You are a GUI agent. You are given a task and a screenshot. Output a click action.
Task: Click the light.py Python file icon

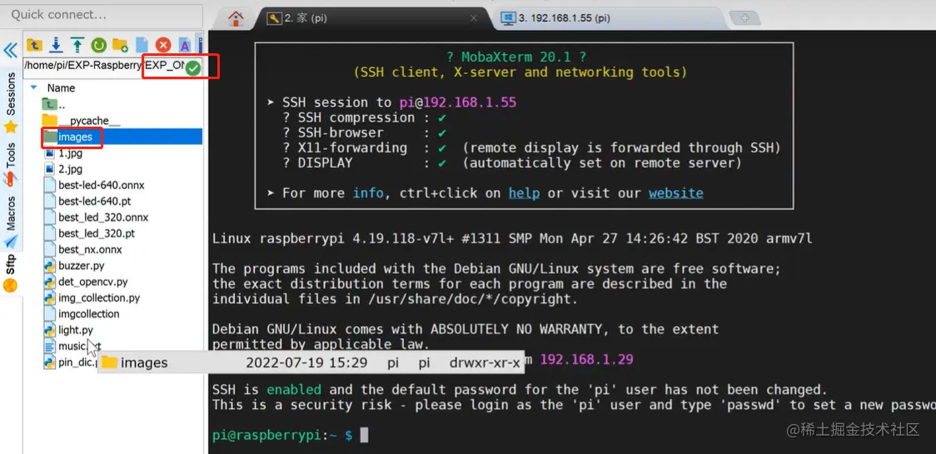(x=50, y=331)
